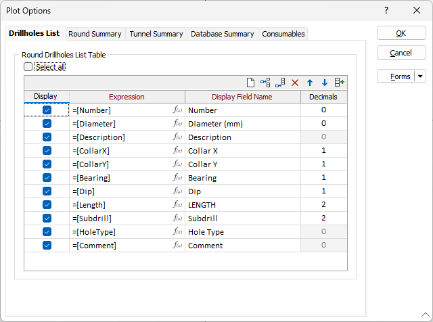Click the OK button

401,33
